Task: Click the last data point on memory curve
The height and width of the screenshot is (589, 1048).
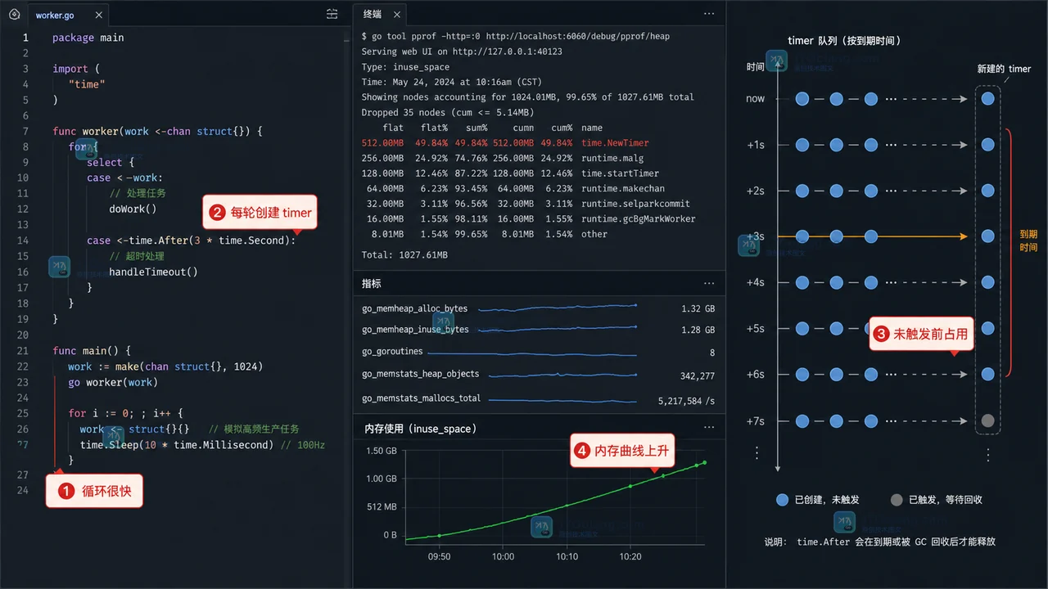Action: point(704,462)
